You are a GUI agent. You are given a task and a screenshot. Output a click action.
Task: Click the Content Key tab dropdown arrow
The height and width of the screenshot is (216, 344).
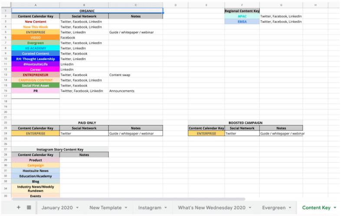[335, 208]
